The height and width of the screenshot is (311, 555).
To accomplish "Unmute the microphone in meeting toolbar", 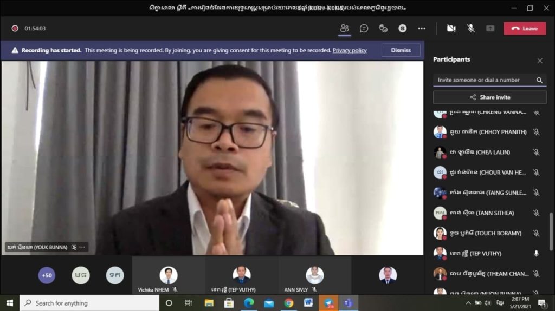I will pos(471,28).
